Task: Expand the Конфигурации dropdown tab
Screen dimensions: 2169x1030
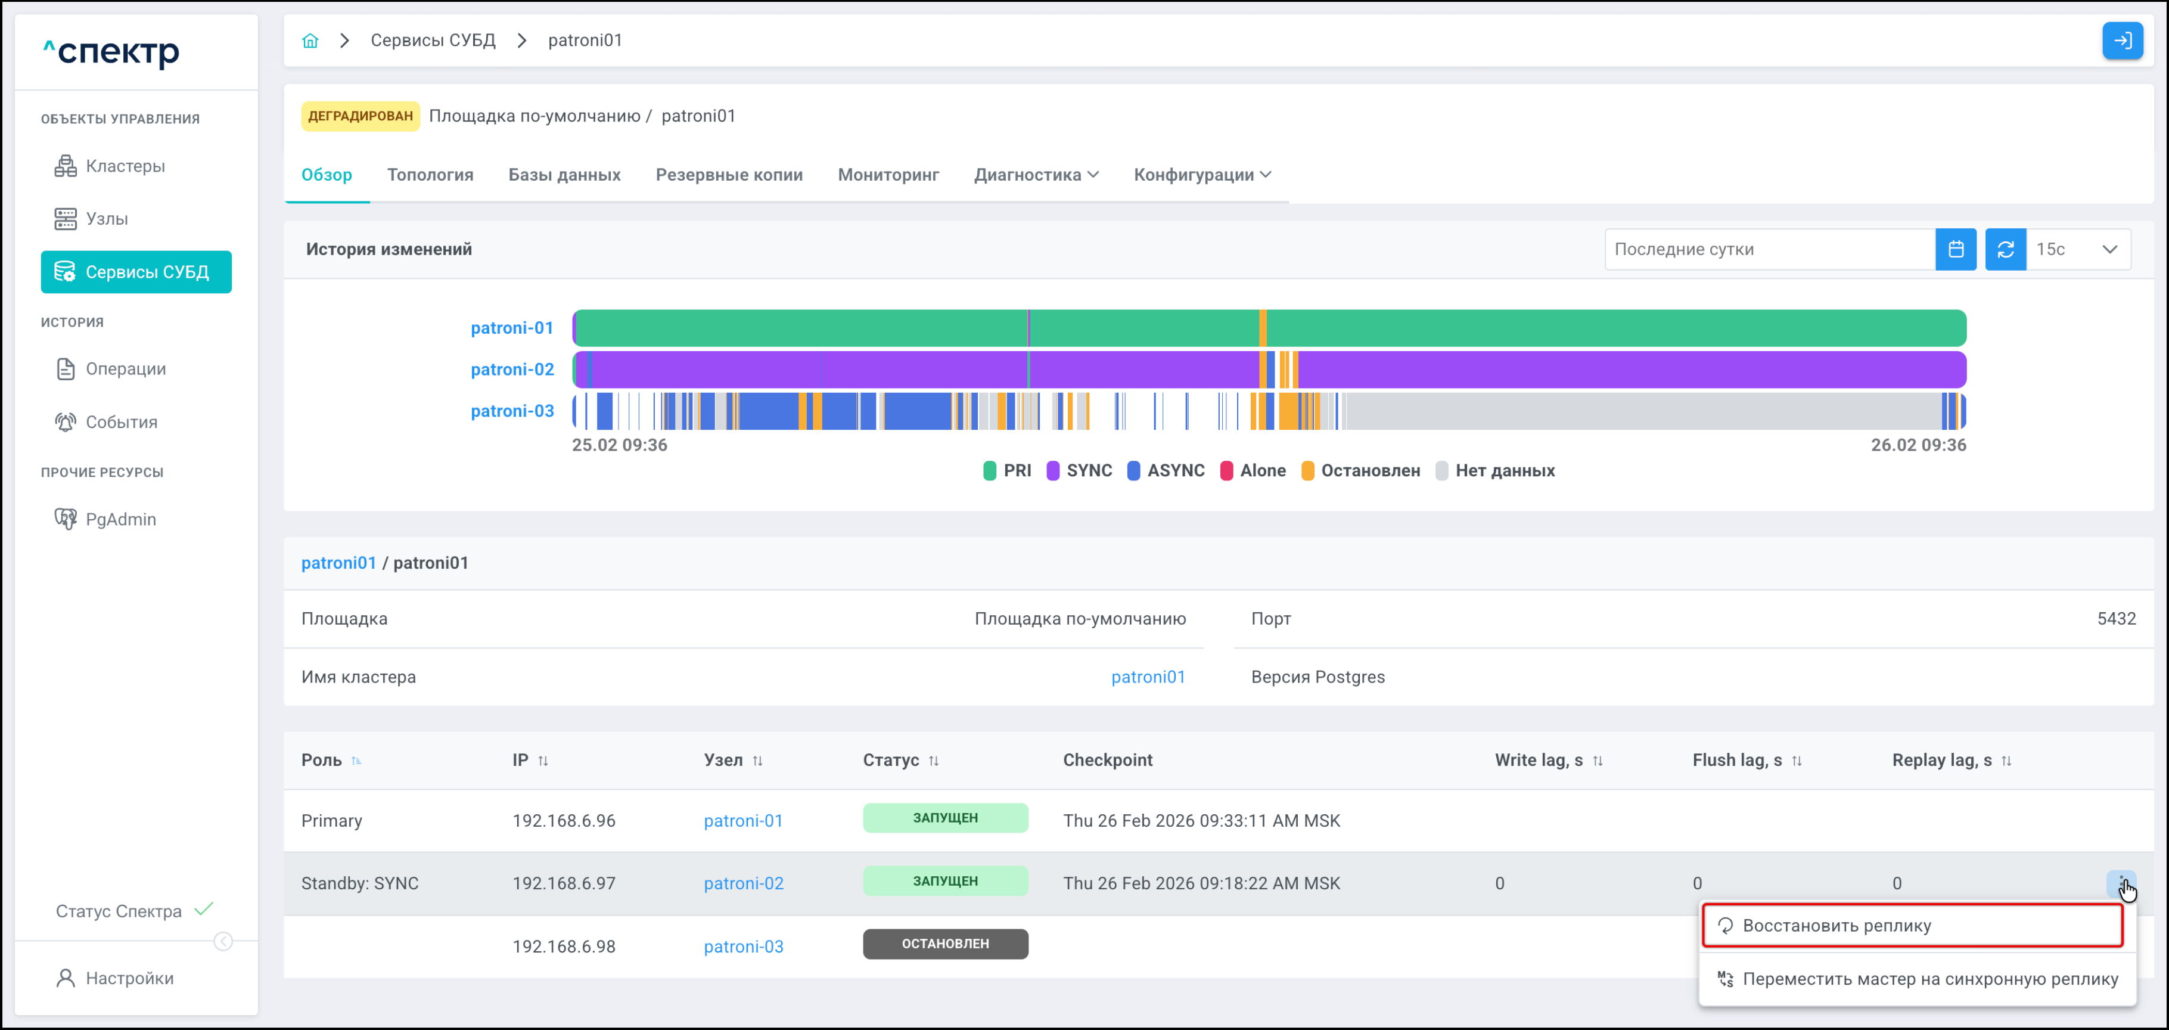Action: [1201, 174]
